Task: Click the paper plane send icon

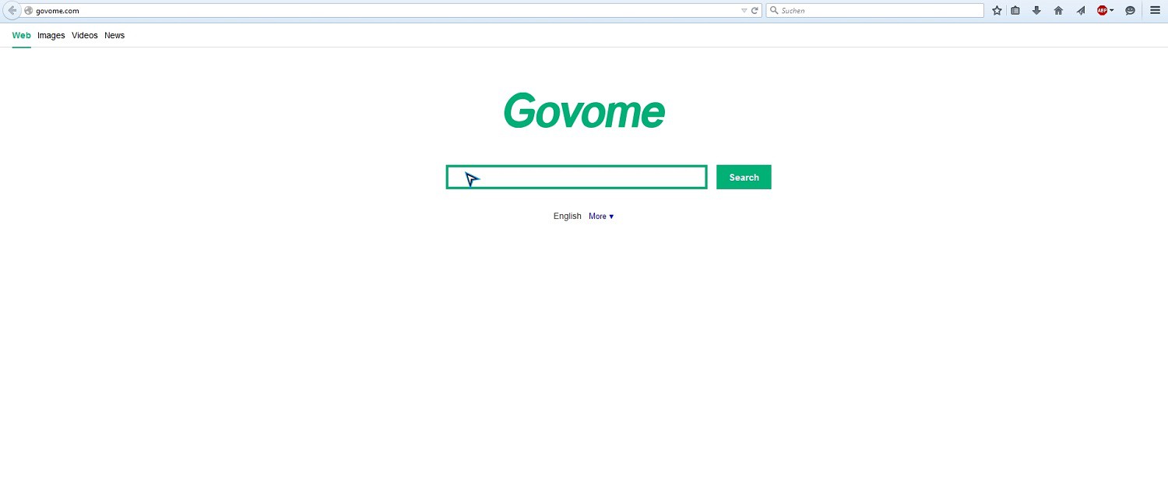Action: click(1081, 11)
